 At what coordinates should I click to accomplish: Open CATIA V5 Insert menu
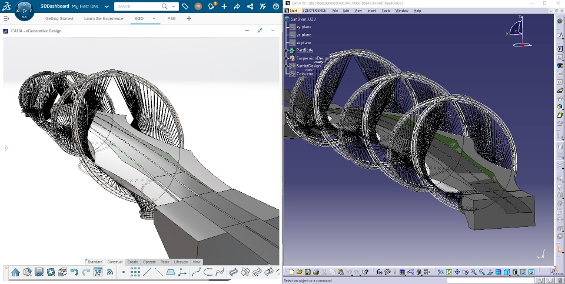tap(371, 11)
